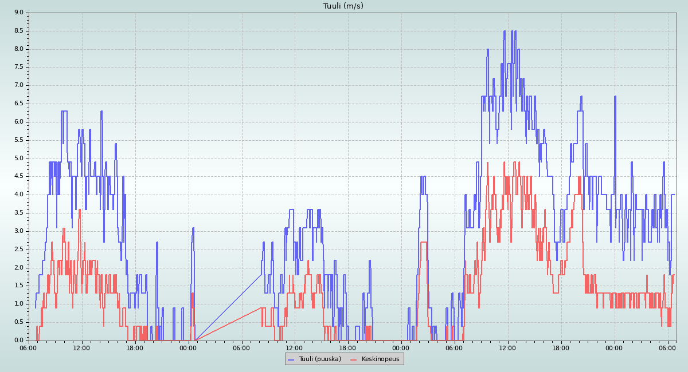Select the 3.0 y-axis tick label
Screen dimensions: 688x372
coord(18,231)
